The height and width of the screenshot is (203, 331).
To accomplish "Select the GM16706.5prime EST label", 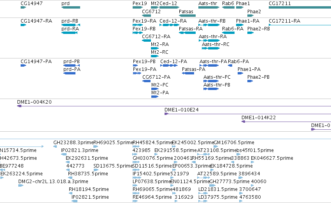I will point(234,143).
